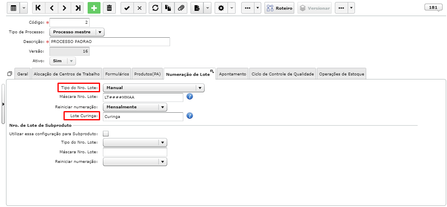Add a new record with green plus

click(x=94, y=8)
